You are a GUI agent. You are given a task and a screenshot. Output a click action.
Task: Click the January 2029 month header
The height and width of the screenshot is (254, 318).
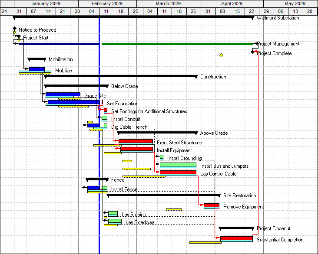46,3
